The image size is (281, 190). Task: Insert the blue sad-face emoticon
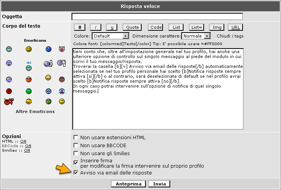(48, 49)
